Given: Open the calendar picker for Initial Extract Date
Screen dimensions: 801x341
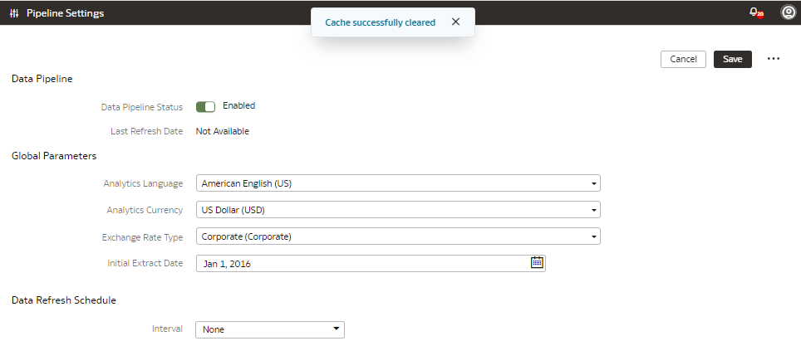Looking at the screenshot, I should pyautogui.click(x=537, y=263).
